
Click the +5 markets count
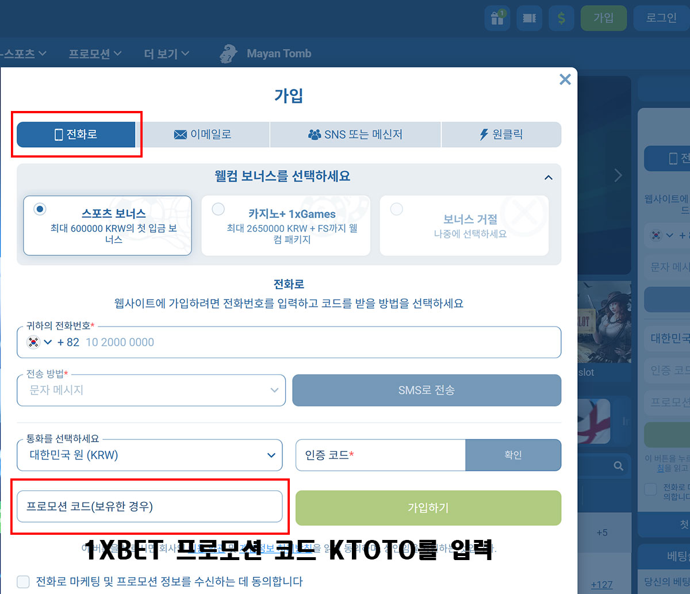tap(602, 532)
